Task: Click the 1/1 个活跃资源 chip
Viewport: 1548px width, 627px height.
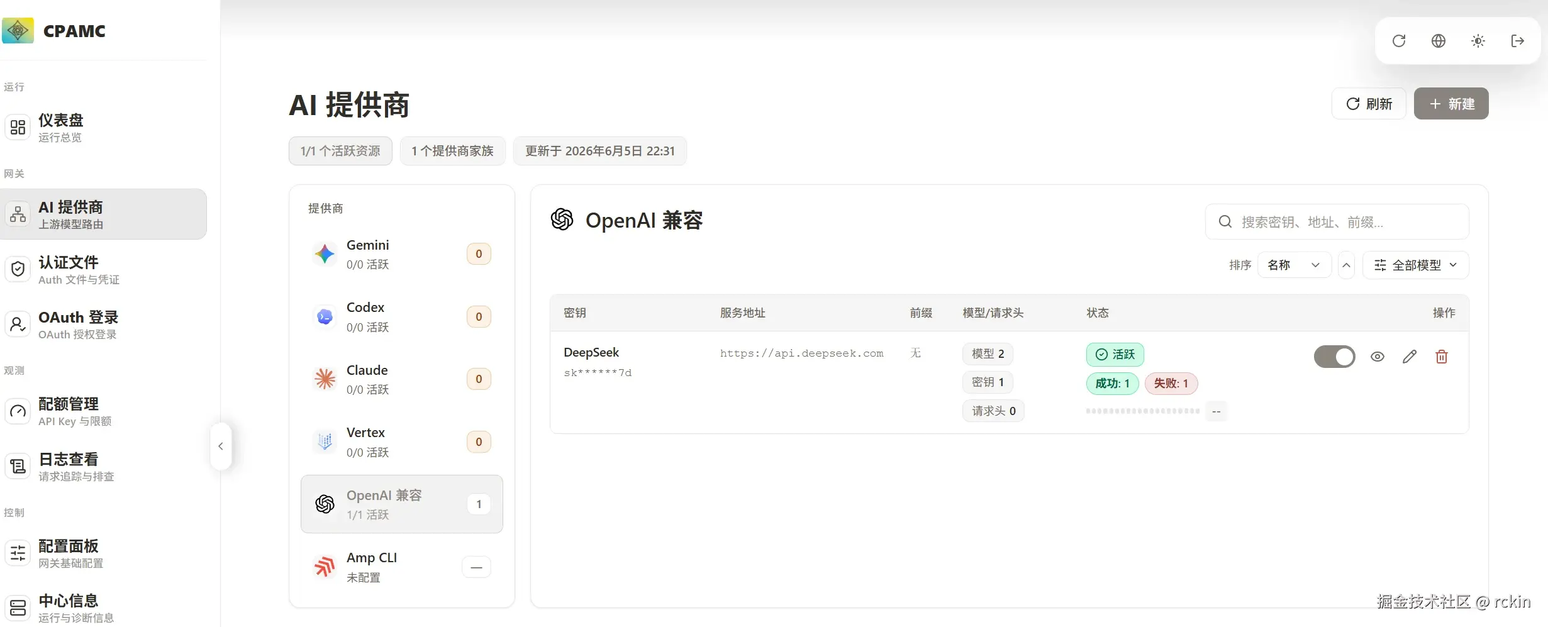Action: pos(340,151)
